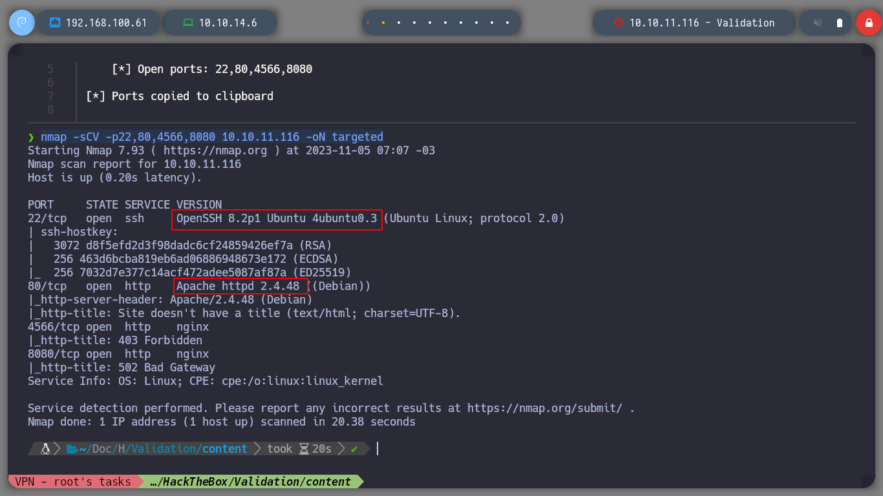Switch to the red workspace dot
Screen dimensions: 883x496
pos(368,23)
